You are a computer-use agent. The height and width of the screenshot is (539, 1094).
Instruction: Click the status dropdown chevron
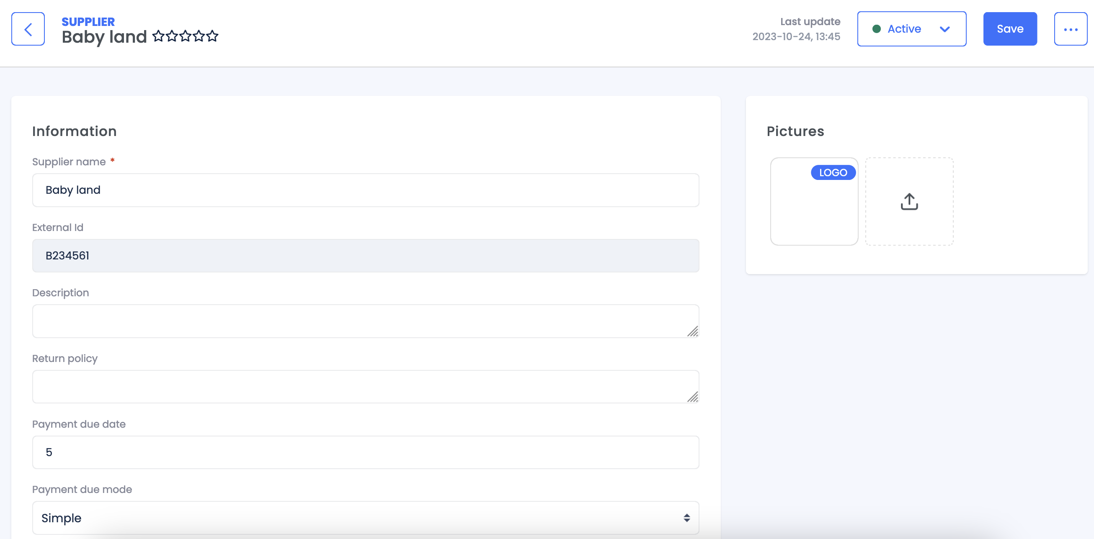pyautogui.click(x=944, y=29)
